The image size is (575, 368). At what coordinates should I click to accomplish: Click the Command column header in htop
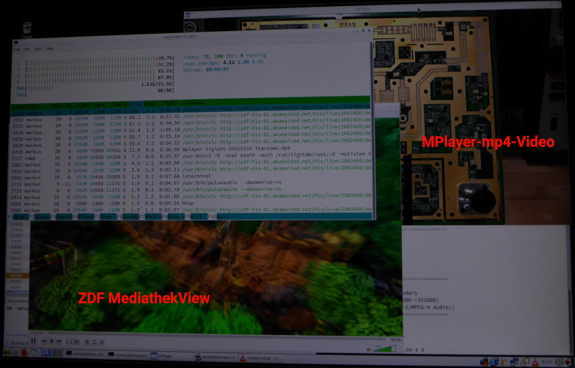pos(193,103)
